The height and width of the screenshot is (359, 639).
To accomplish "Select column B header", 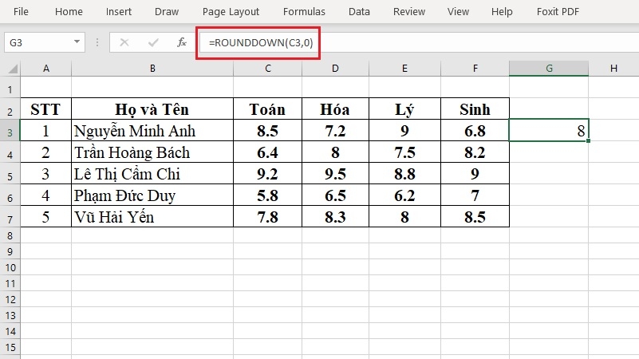I will 152,69.
